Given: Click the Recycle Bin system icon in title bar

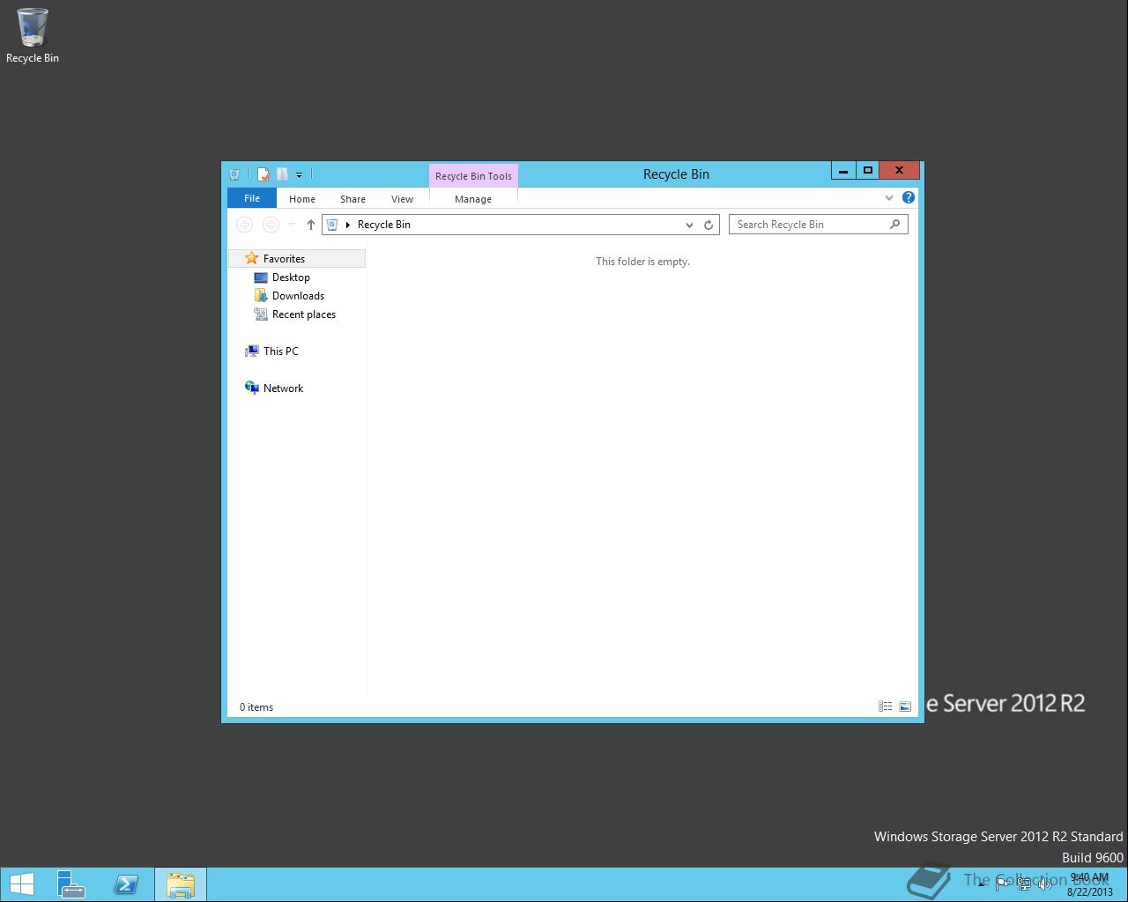Looking at the screenshot, I should [234, 174].
